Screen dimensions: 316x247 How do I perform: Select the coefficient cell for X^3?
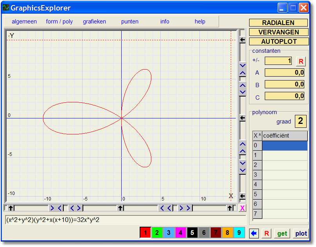click(285, 175)
